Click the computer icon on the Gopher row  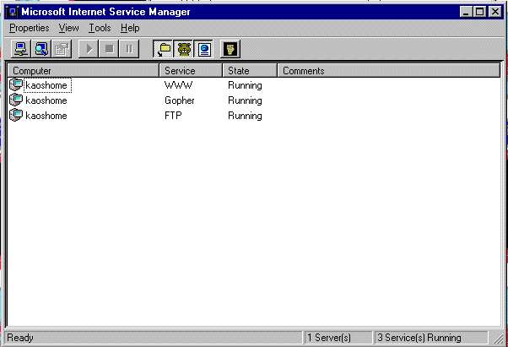pyautogui.click(x=16, y=100)
